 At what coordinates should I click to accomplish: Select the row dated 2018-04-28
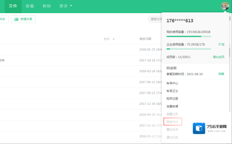click(x=81, y=114)
